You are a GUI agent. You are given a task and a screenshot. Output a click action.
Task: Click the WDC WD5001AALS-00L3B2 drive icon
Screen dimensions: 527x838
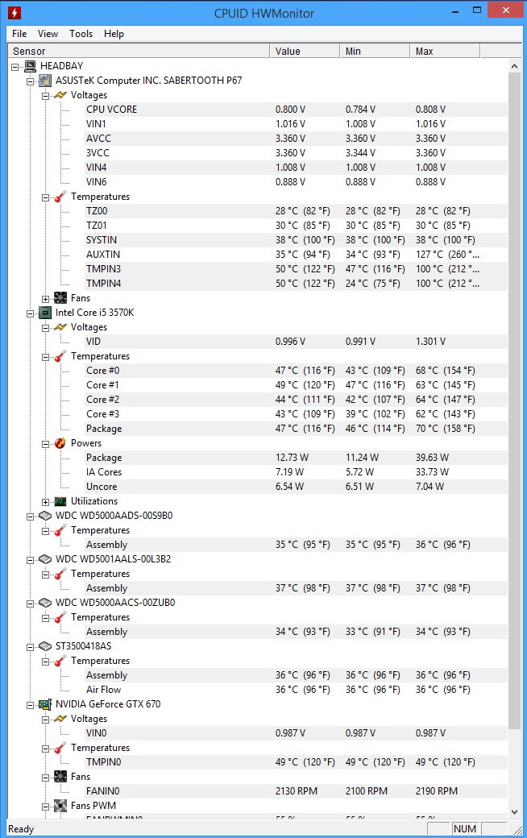pos(45,559)
